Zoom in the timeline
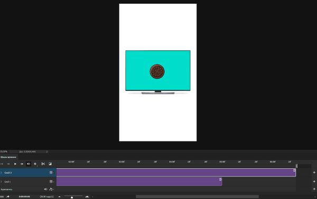 pyautogui.click(x=87, y=196)
